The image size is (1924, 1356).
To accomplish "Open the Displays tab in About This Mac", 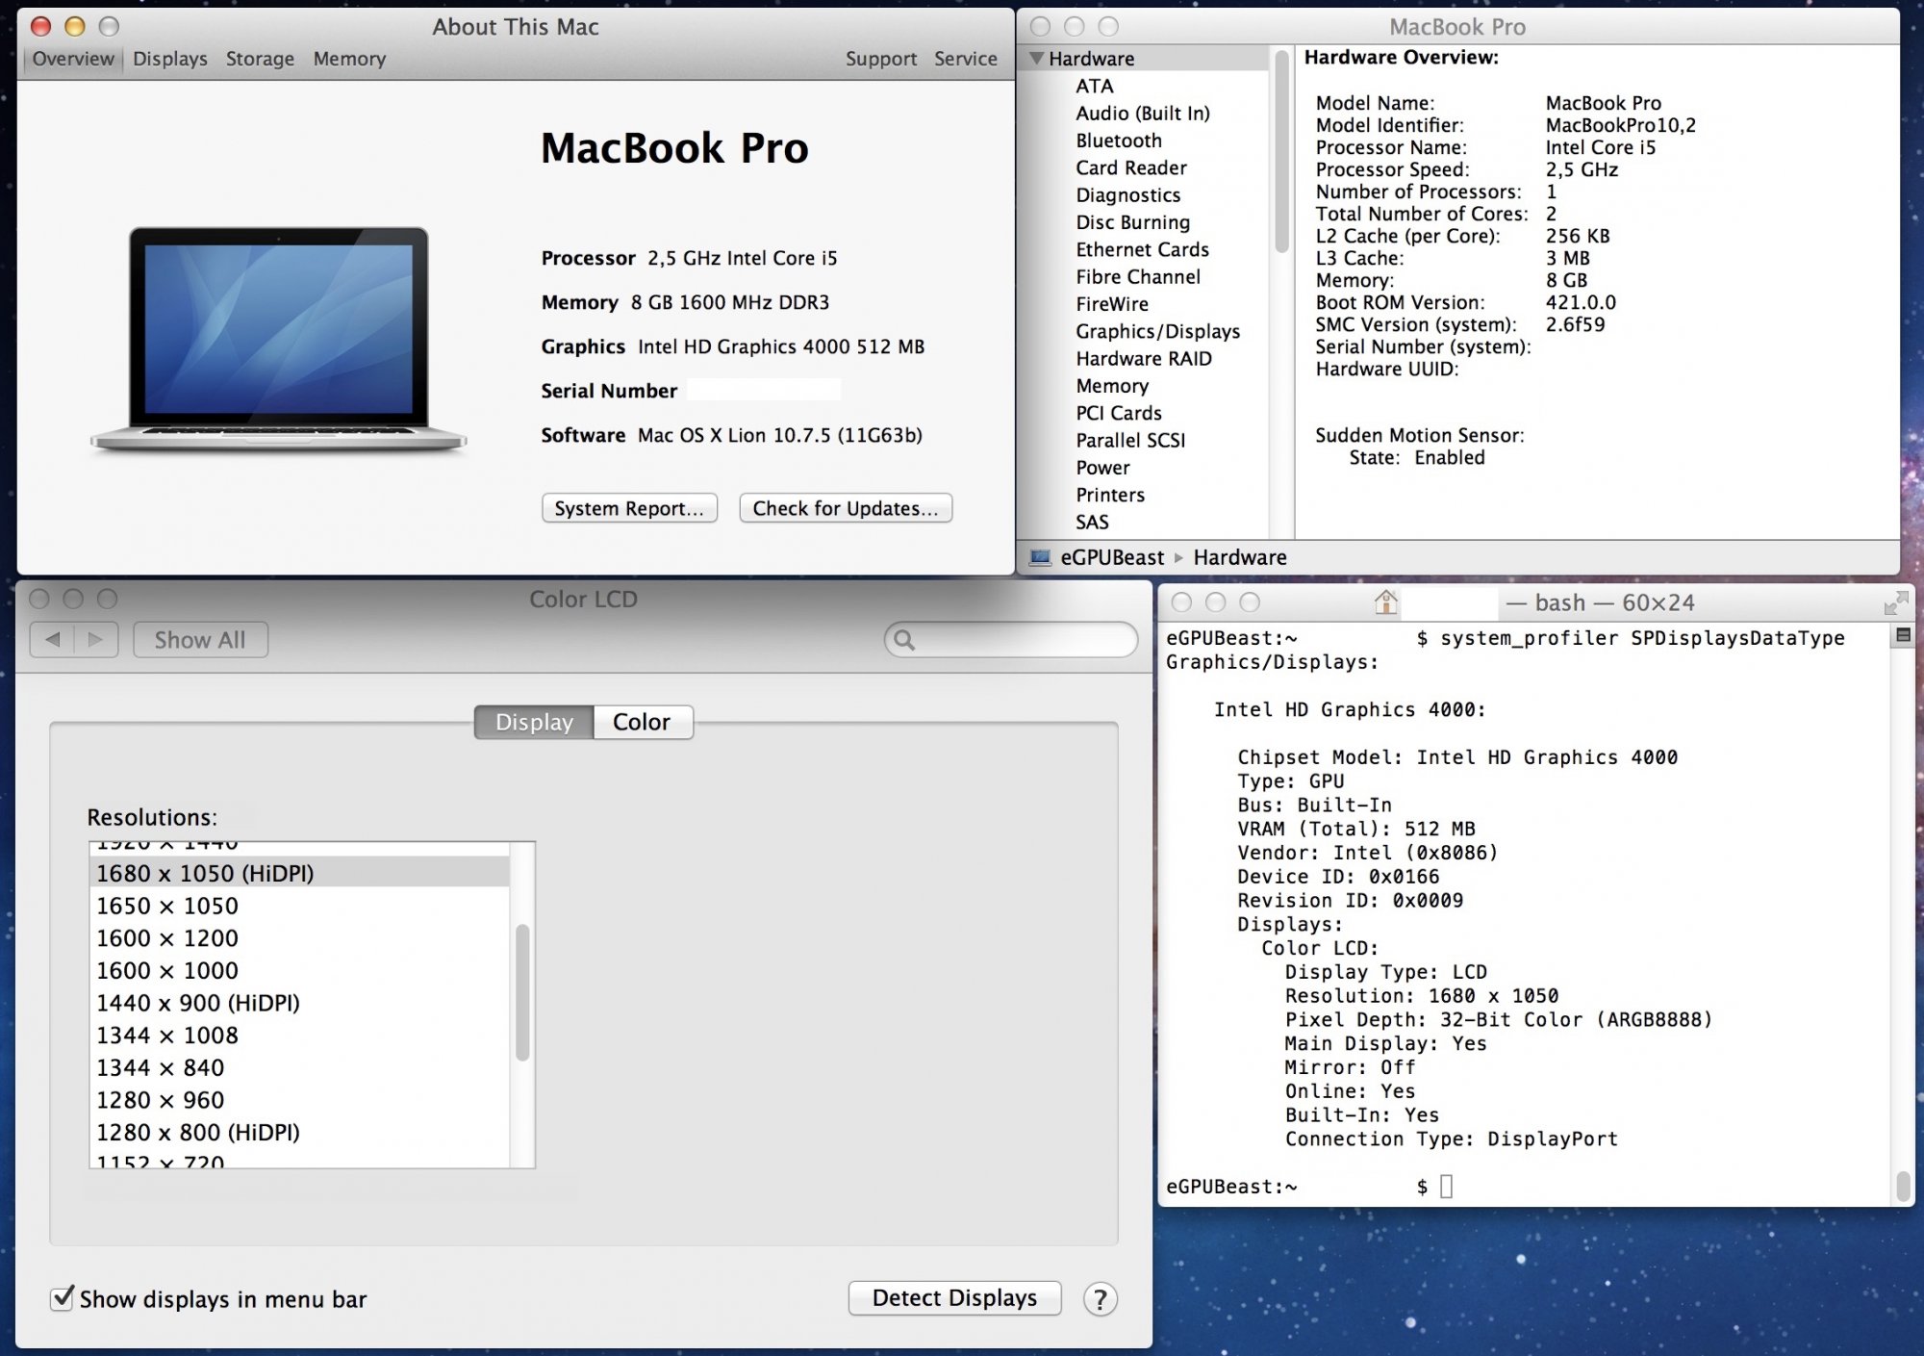I will click(170, 59).
